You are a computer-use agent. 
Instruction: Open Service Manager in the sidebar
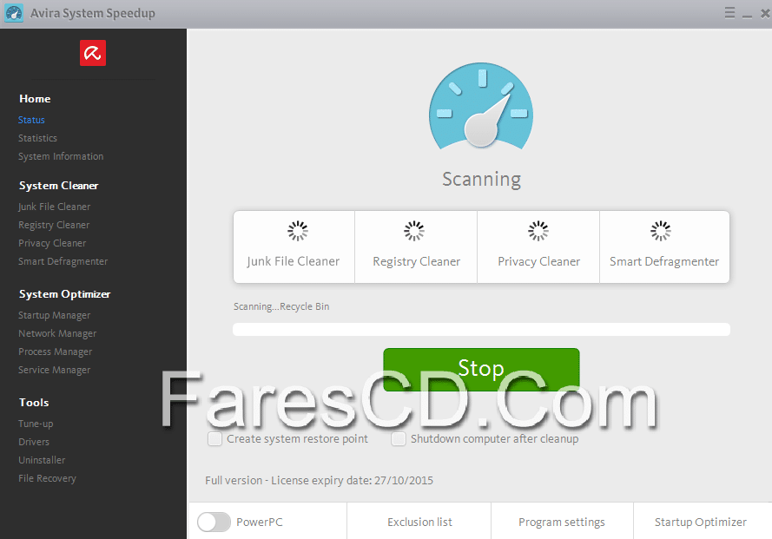[x=54, y=370]
